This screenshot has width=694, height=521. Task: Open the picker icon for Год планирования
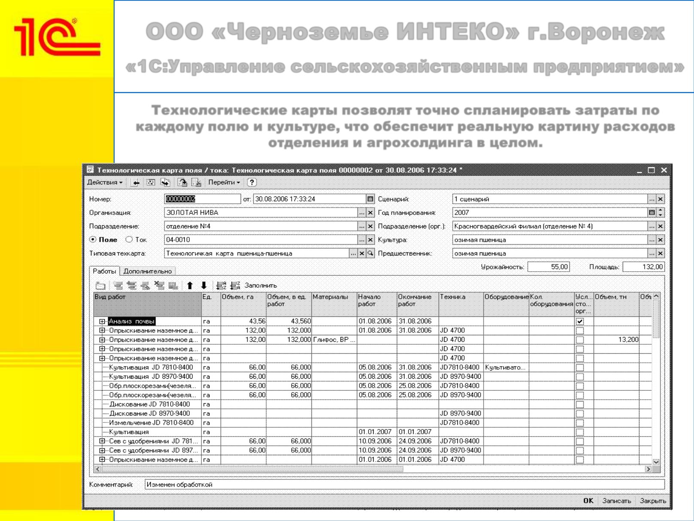click(x=652, y=213)
